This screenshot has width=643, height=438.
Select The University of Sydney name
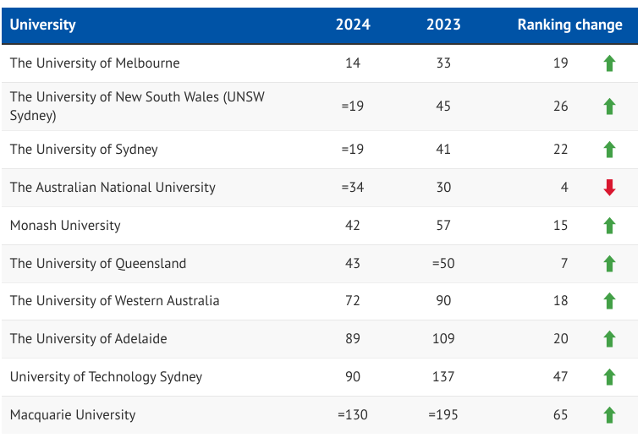[84, 149]
